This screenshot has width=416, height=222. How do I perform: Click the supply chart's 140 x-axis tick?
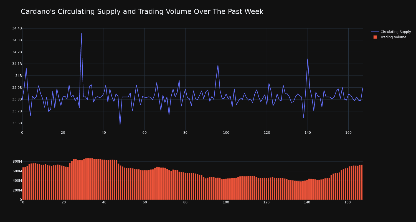(308, 133)
